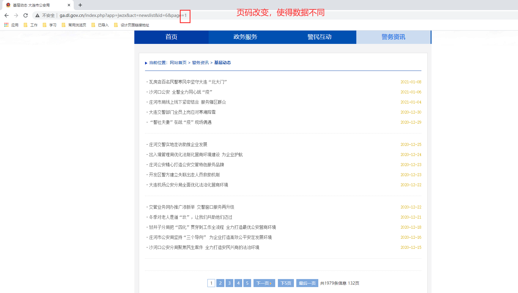The image size is (518, 293).
Task: Open the 已导入 bookmark folder
Action: click(x=100, y=25)
